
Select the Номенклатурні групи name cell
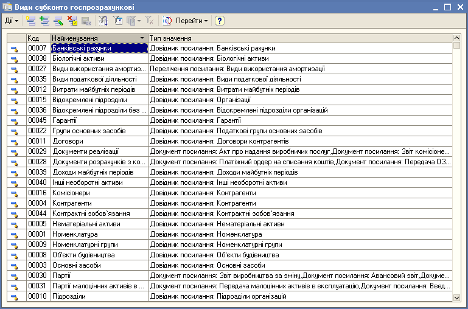coord(99,245)
